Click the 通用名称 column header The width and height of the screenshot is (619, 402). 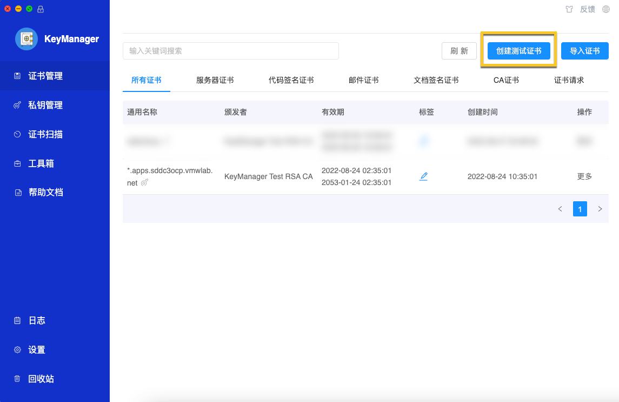click(x=142, y=112)
